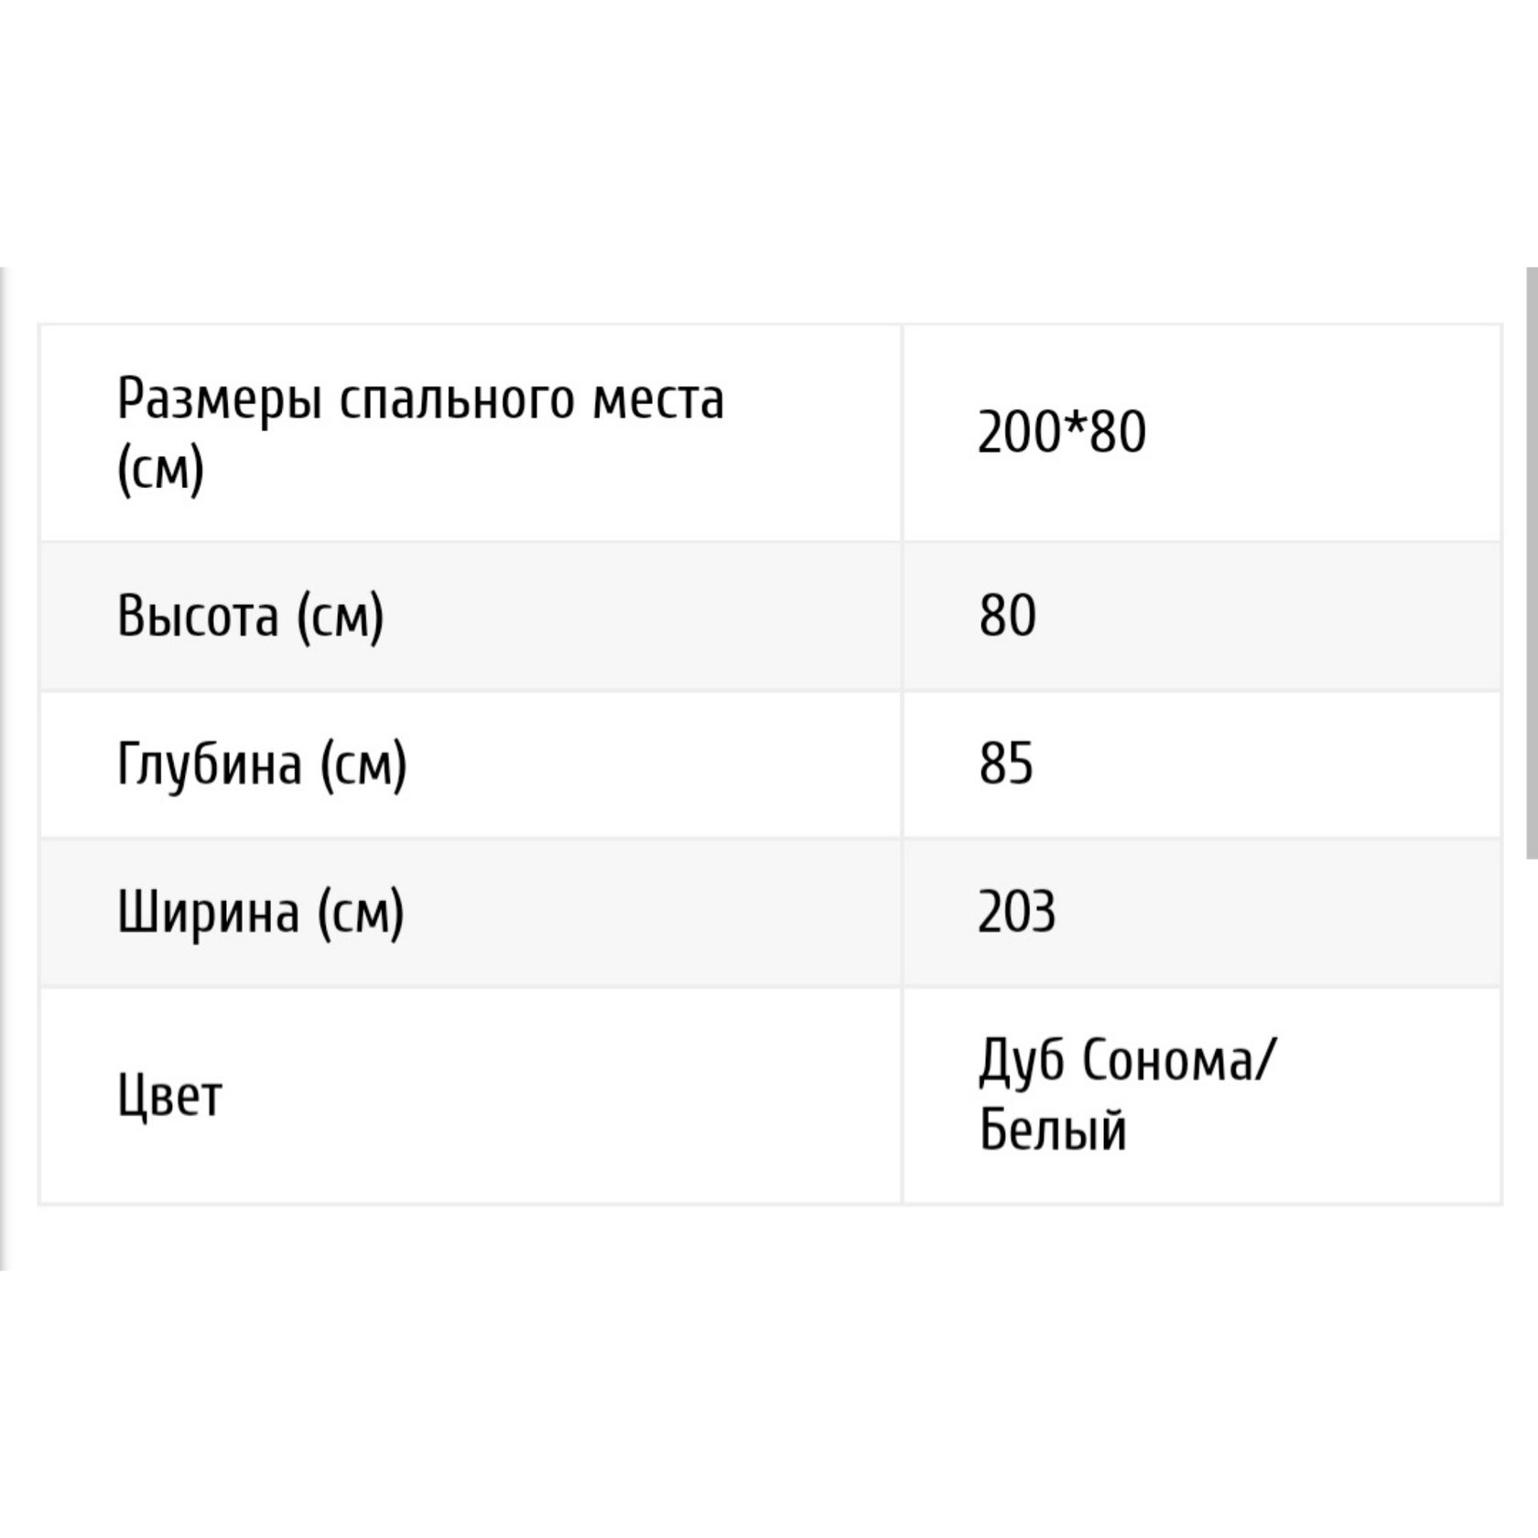Click the '(см)' text under 'Размеры'

pos(160,470)
